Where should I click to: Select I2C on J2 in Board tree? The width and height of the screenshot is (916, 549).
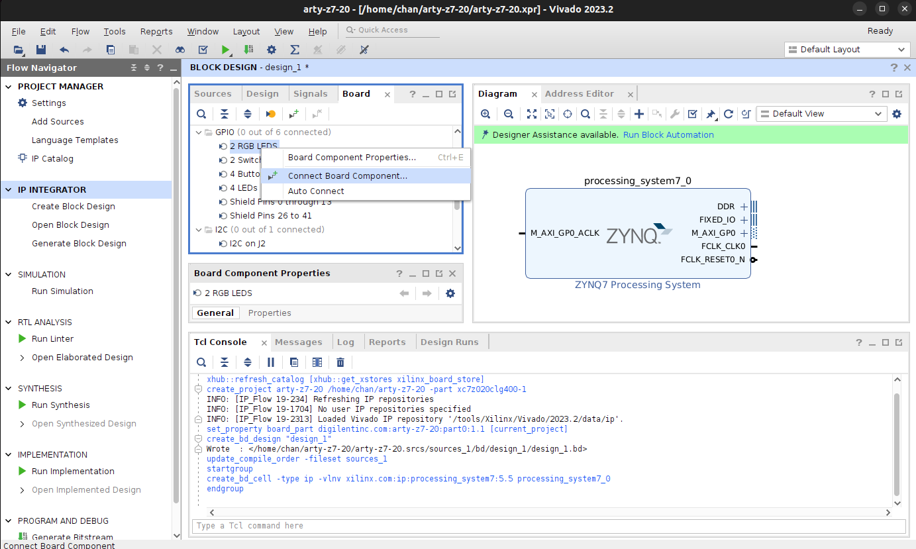click(248, 244)
